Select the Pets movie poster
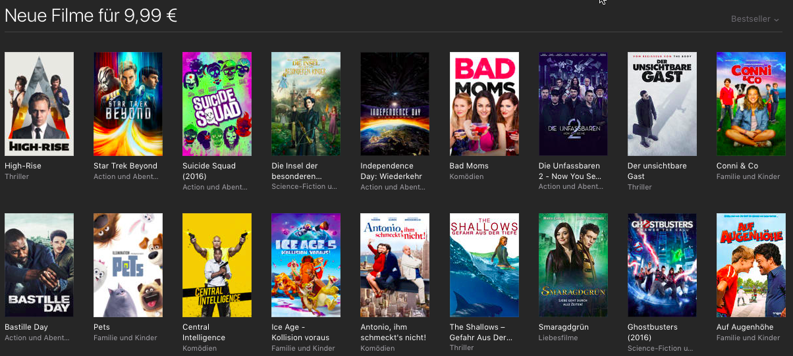This screenshot has width=793, height=356. 128,265
